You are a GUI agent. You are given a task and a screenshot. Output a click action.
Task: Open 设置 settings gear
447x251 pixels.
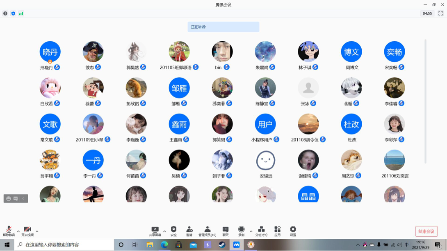click(x=293, y=231)
